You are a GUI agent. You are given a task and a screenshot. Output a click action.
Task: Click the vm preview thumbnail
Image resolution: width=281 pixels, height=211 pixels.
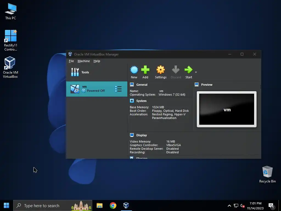click(226, 109)
